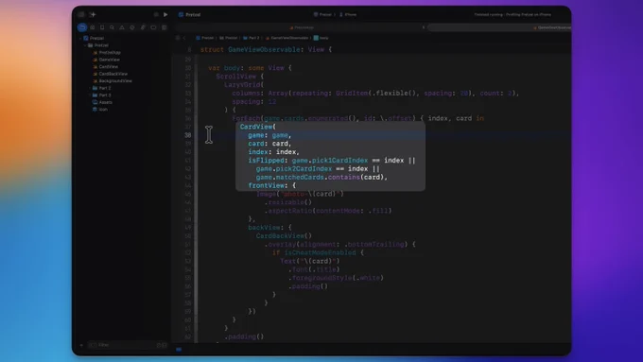Select the Project navigator icon
The image size is (643, 362).
coord(82,27)
